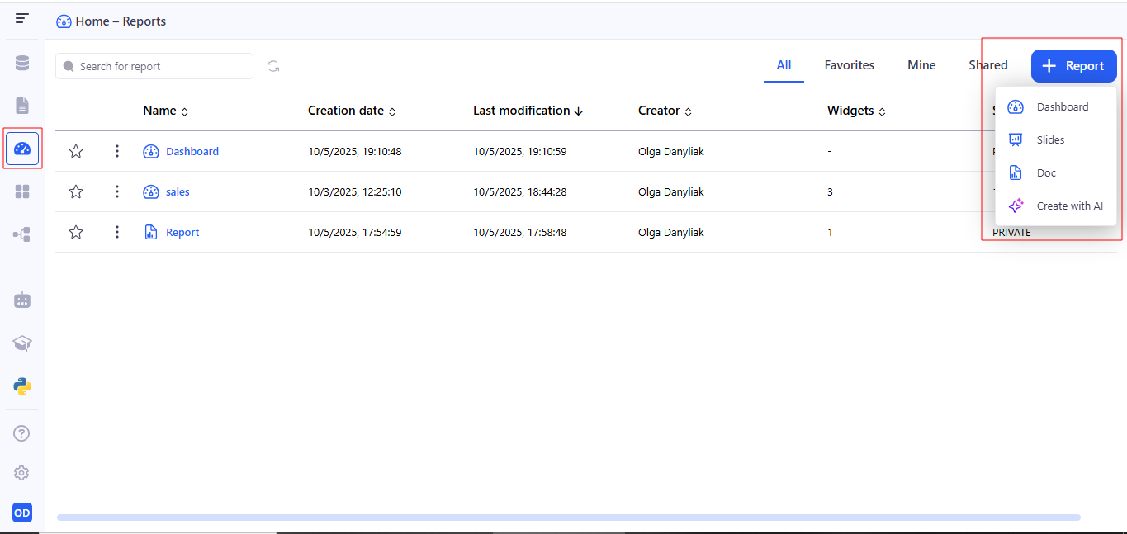The width and height of the screenshot is (1127, 534).
Task: Open the sales report link
Action: 178,191
